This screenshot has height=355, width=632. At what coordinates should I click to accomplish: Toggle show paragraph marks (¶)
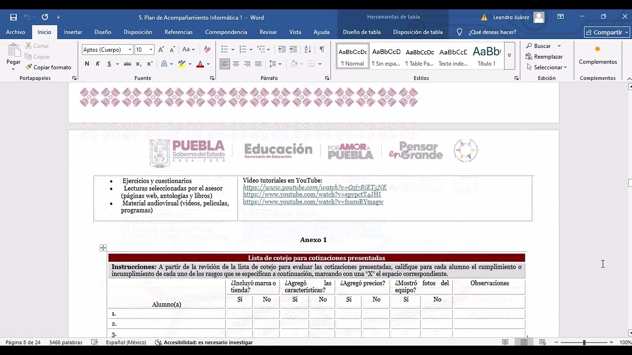point(322,49)
